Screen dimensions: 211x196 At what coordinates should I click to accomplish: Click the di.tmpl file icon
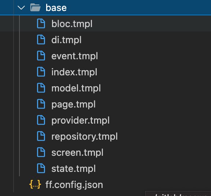coord(41,39)
